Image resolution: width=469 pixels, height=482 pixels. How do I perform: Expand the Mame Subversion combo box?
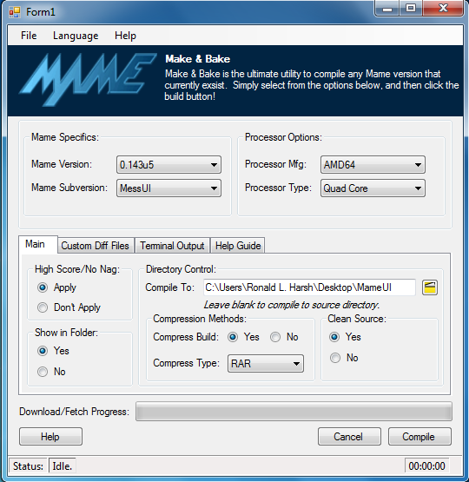coord(168,188)
